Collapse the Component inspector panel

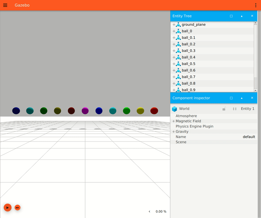(x=242, y=98)
